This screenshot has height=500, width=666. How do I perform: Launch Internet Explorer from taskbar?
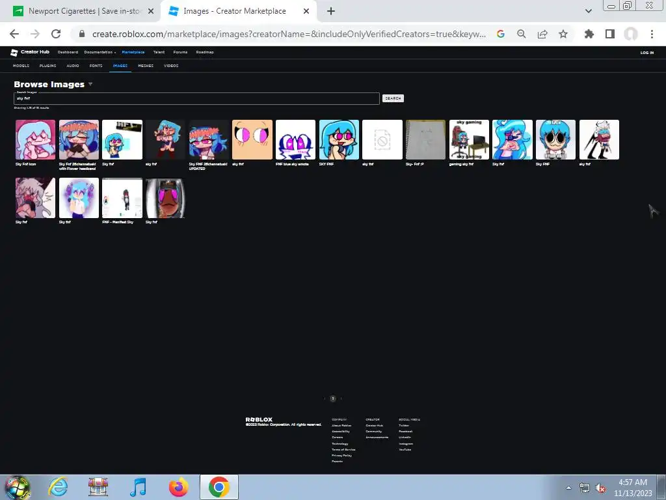tap(58, 487)
